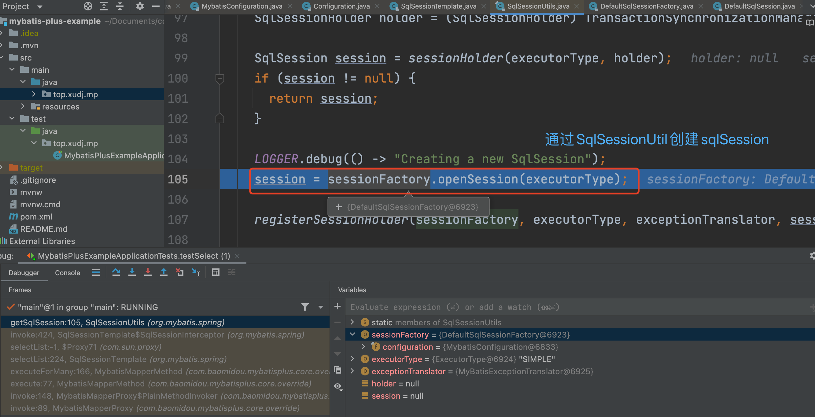Click duplicate watch copy icon

pos(337,370)
